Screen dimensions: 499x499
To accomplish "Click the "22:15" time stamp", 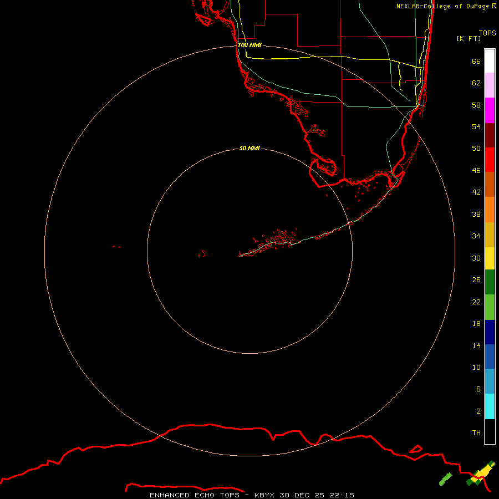I will click(x=342, y=495).
